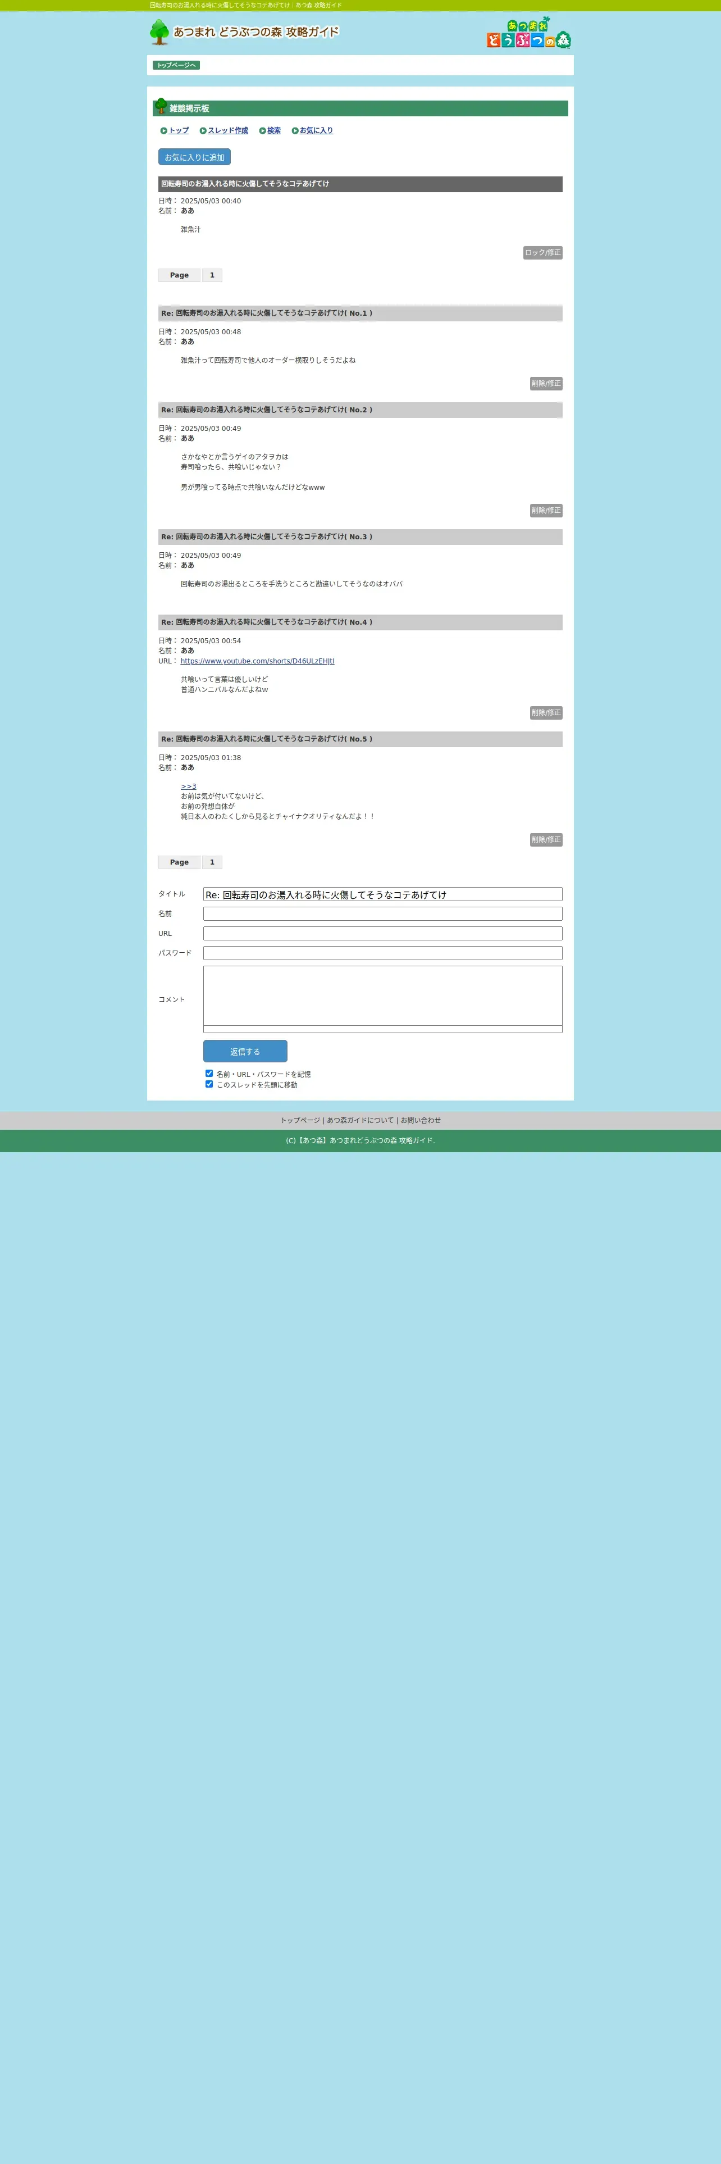Viewport: 721px width, 2164px height.
Task: Open あつ森ガイドについて footer link
Action: pyautogui.click(x=360, y=1121)
